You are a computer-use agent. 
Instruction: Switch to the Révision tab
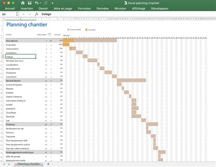[120, 9]
